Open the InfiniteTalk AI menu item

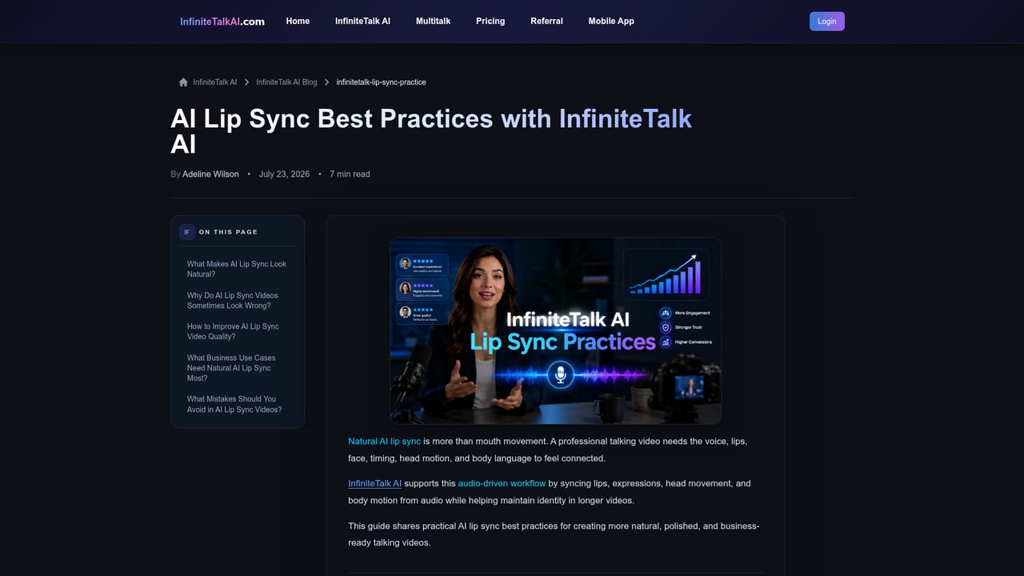(362, 22)
